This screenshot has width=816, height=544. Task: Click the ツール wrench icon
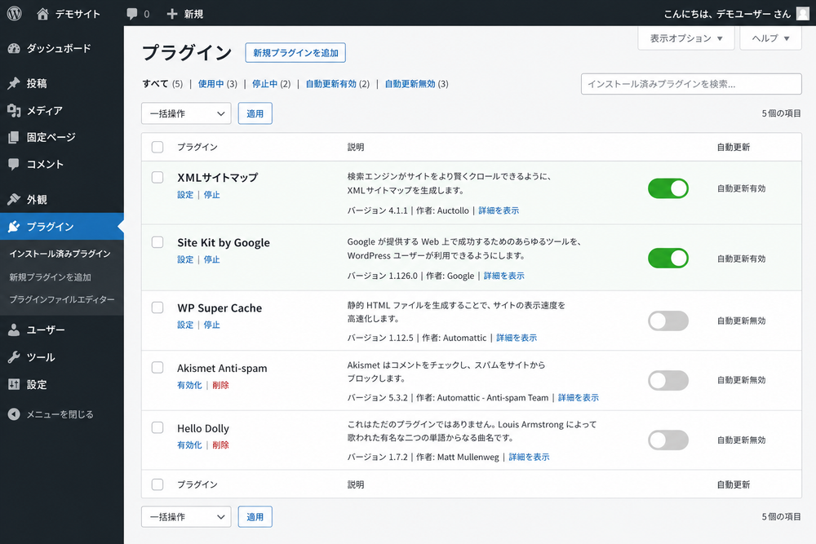[14, 357]
